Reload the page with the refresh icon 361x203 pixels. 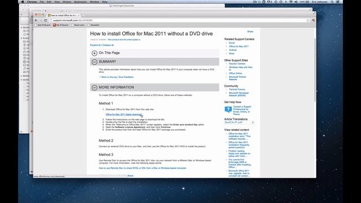pyautogui.click(x=45, y=20)
